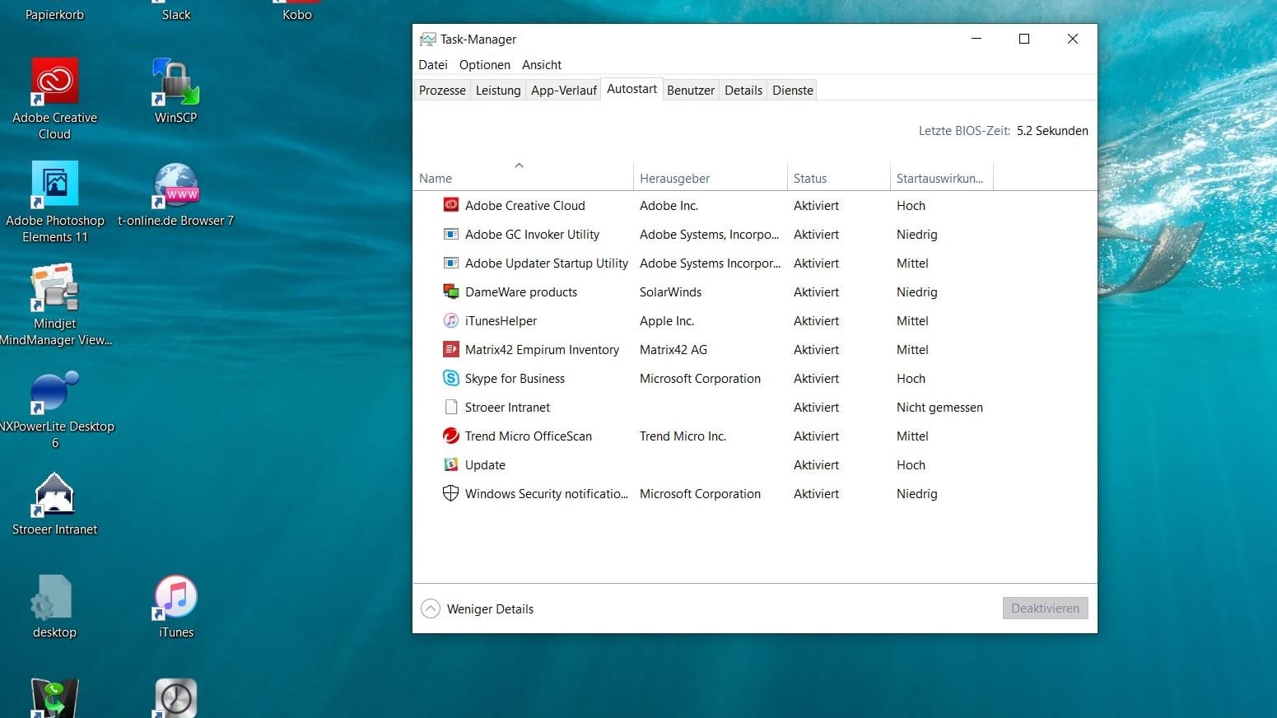1277x718 pixels.
Task: Click the 'Trend Micro Inc.' publisher cell
Action: point(683,436)
